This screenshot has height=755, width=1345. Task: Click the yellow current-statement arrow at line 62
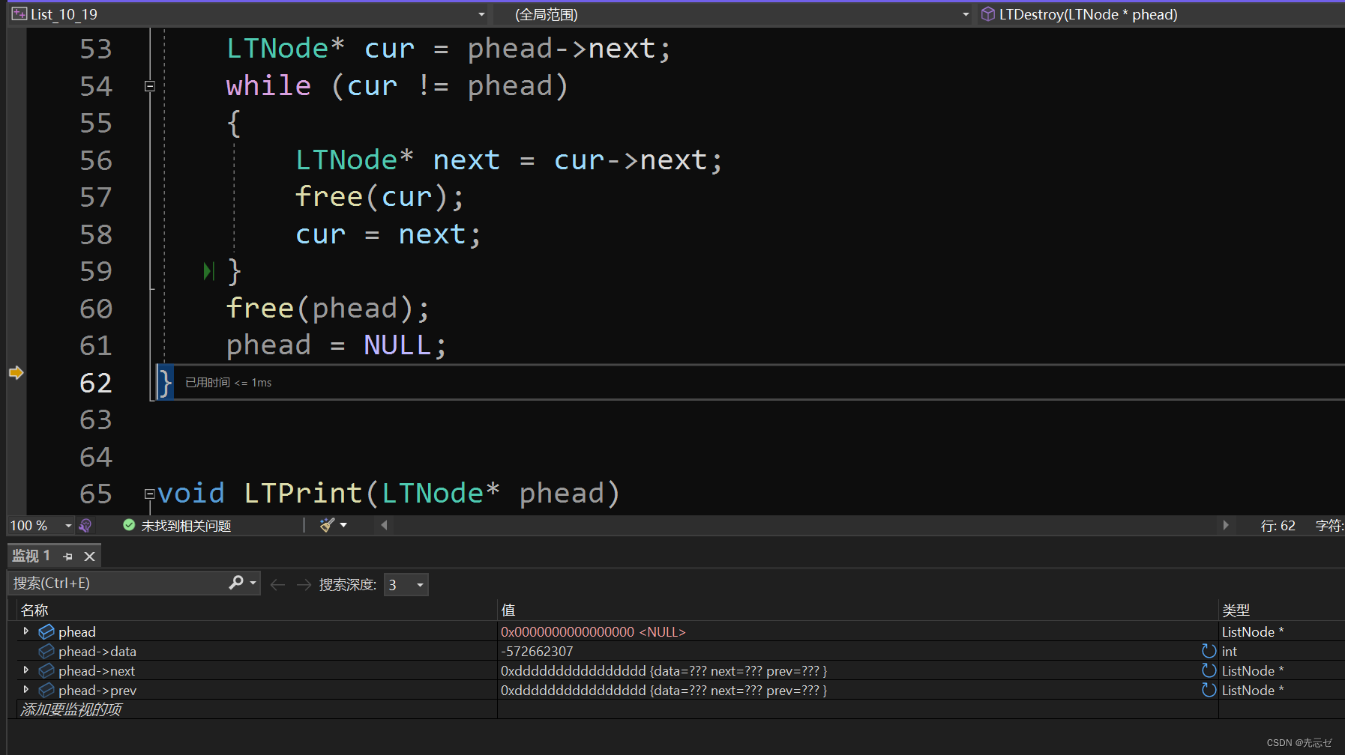click(16, 372)
